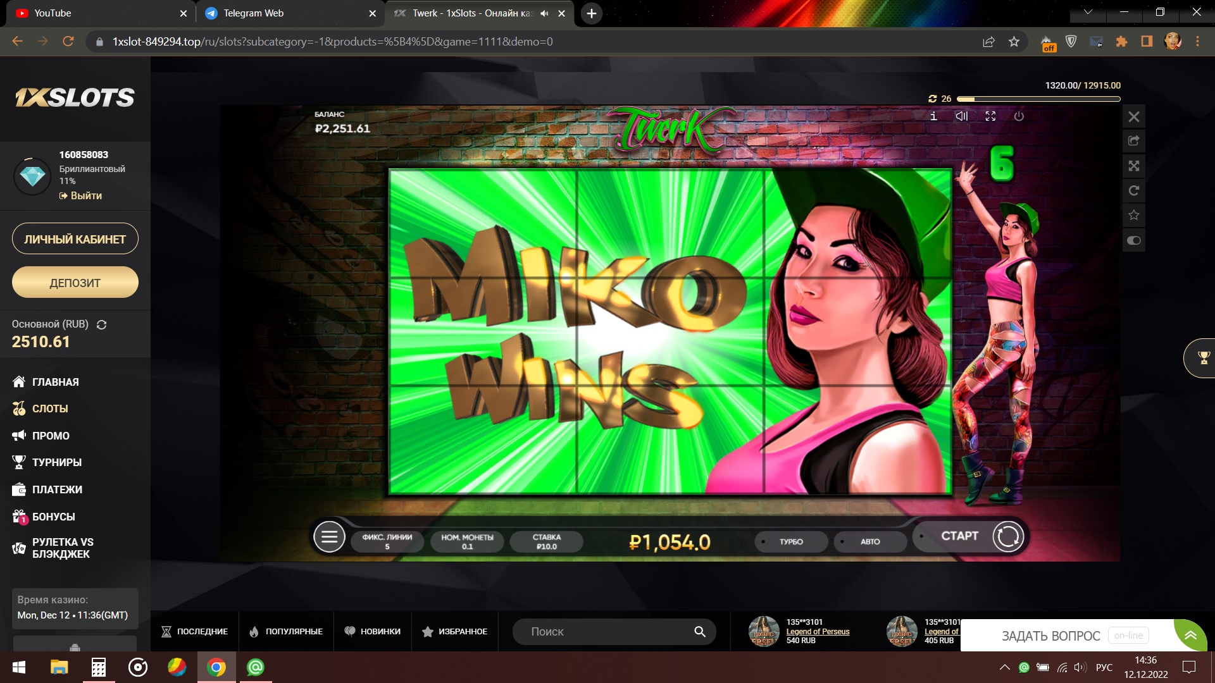Open the game hamburger menu

[x=329, y=538]
